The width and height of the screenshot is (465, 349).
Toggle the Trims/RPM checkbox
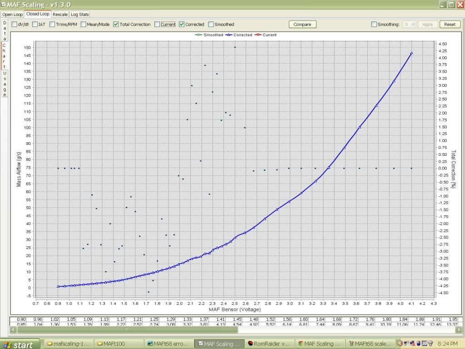(53, 25)
